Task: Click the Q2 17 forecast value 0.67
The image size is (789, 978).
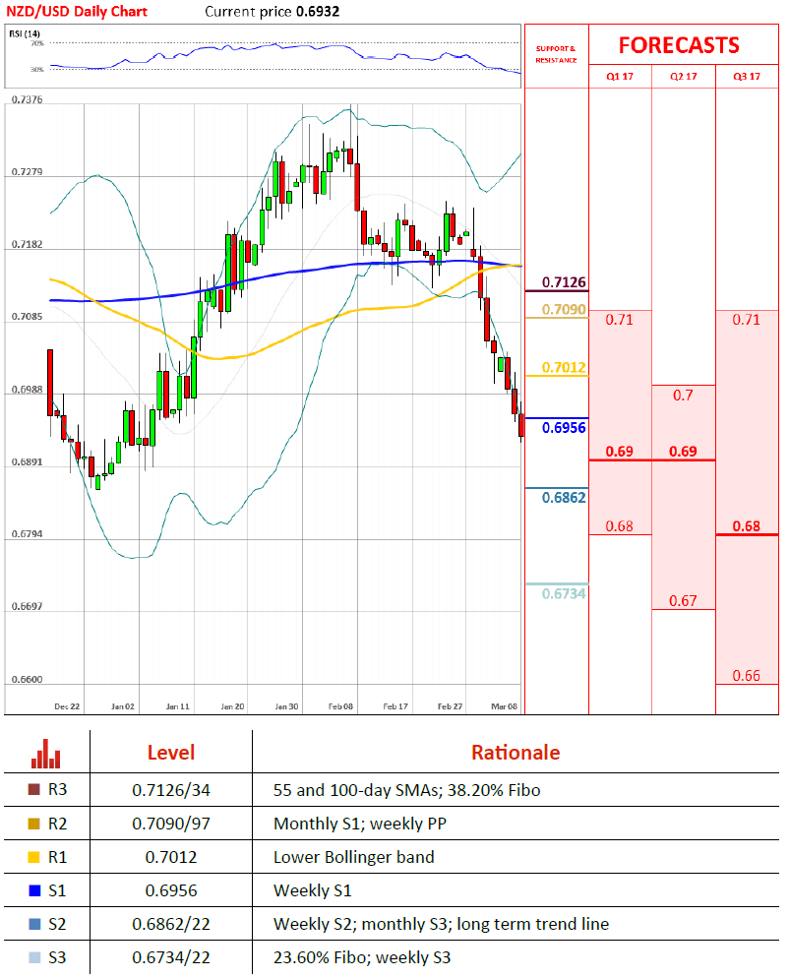Action: click(x=683, y=600)
